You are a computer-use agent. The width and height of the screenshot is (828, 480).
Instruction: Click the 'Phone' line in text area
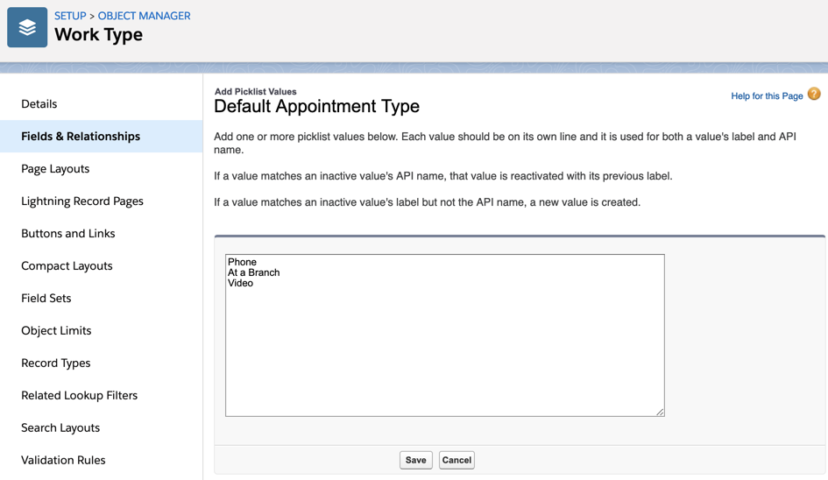[x=243, y=262]
